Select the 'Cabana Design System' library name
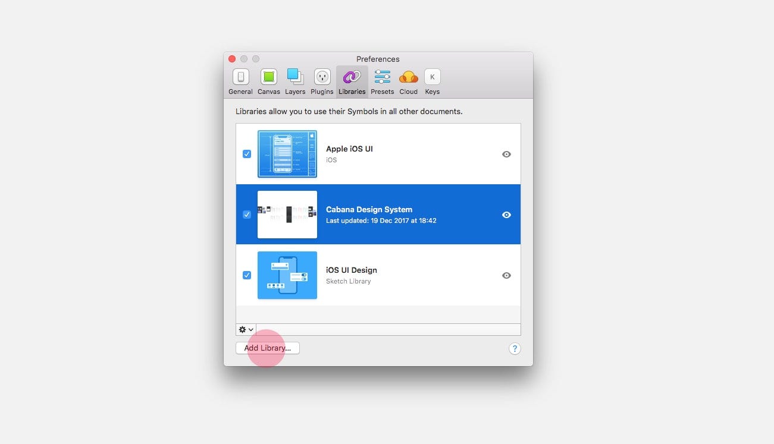Viewport: 774px width, 444px height. tap(369, 210)
